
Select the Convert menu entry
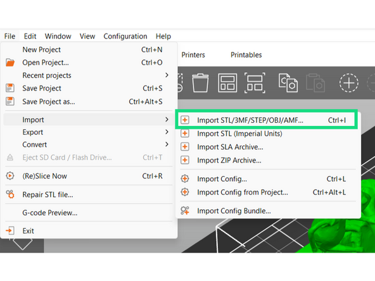(x=89, y=144)
